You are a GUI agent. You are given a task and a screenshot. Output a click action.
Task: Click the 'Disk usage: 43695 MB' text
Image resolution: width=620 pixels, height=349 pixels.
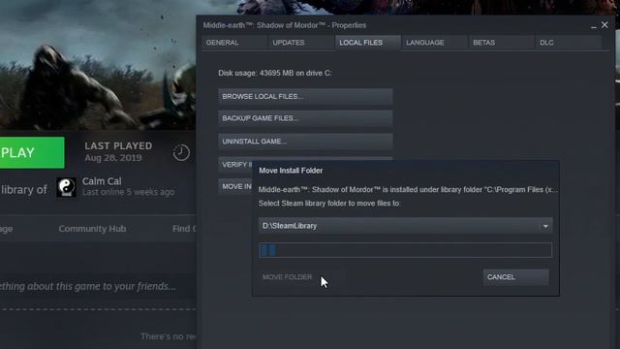click(275, 74)
